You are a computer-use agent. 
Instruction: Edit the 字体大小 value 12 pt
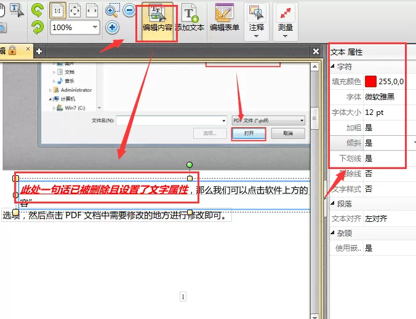pyautogui.click(x=374, y=112)
